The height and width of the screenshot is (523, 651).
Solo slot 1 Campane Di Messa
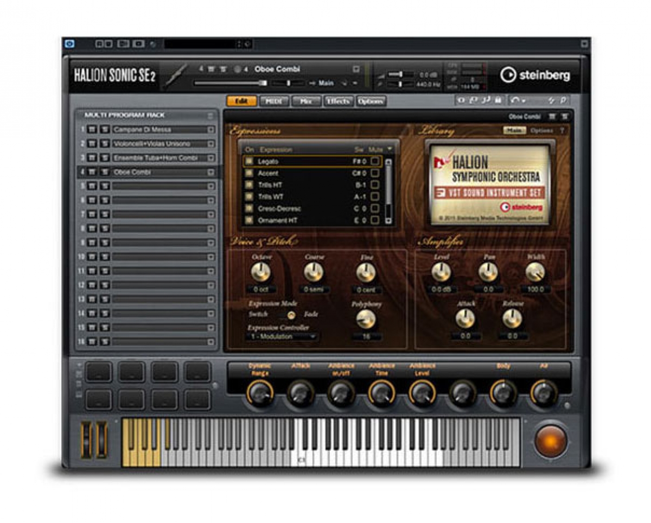[104, 130]
